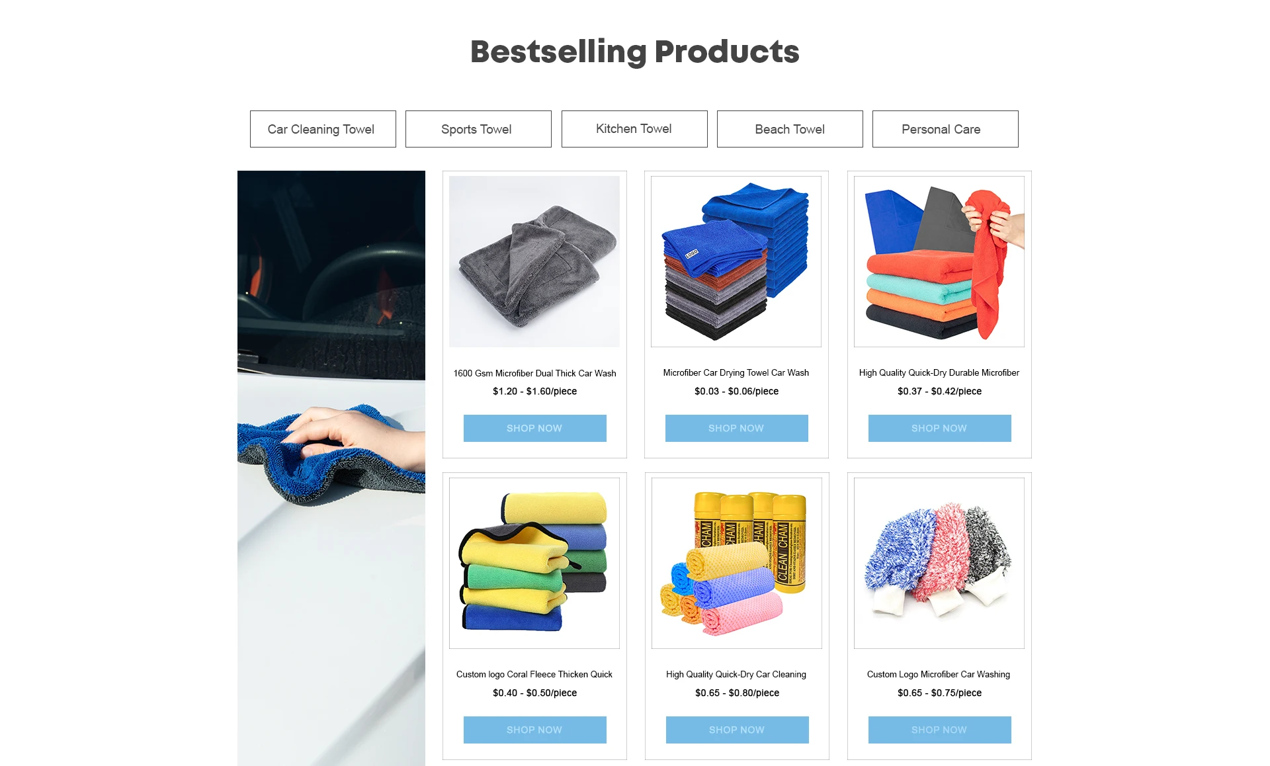Viewport: 1270px width, 766px height.
Task: Choose the Beach Towel category tab
Action: coord(790,129)
